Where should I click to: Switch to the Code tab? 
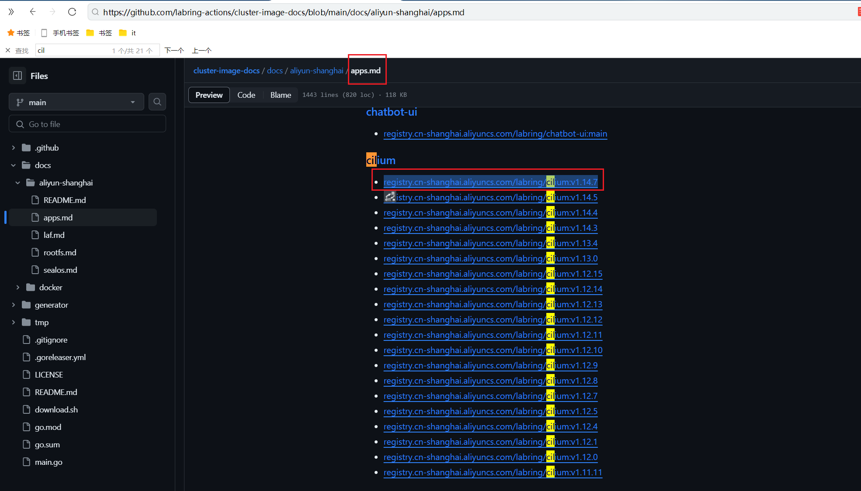[x=246, y=95]
